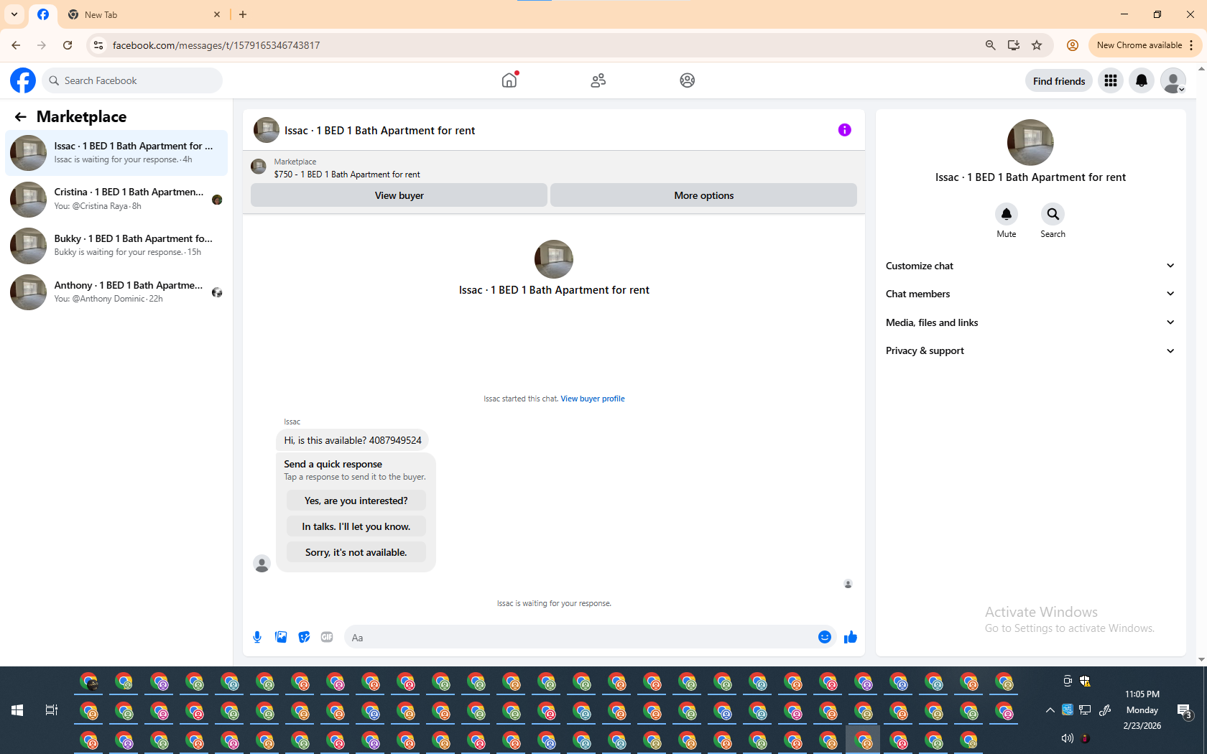Go back in browser history
1207x754 pixels.
[16, 45]
